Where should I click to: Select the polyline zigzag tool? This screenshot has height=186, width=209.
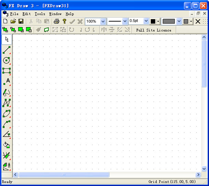[7, 103]
